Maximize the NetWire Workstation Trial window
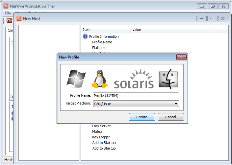 213,6
